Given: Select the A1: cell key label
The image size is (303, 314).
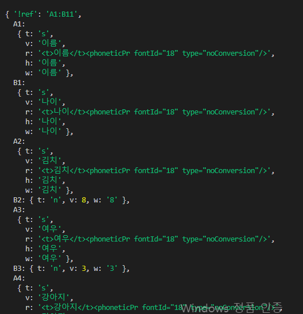Looking at the screenshot, I should (x=19, y=24).
